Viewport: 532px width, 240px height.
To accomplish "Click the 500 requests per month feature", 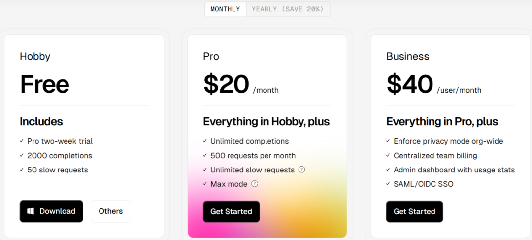I will pyautogui.click(x=253, y=155).
